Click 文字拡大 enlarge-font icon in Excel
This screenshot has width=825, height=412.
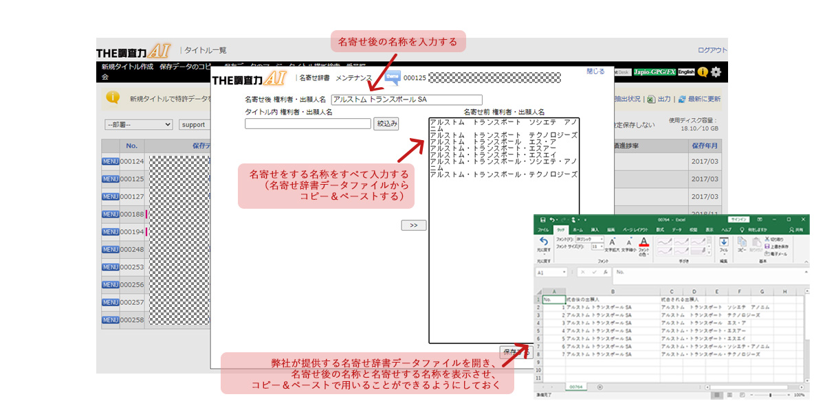[613, 242]
